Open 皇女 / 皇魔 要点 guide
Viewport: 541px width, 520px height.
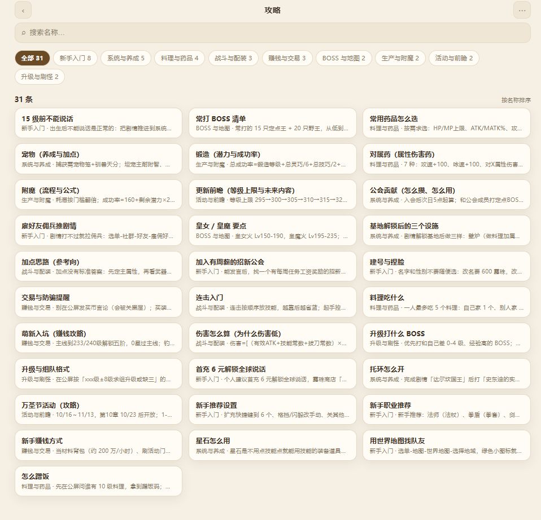(x=273, y=231)
